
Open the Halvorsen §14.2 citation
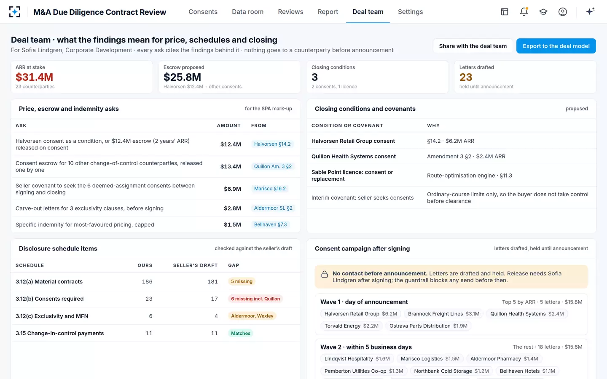pyautogui.click(x=272, y=144)
